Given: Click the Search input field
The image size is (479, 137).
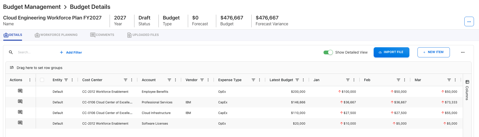Looking at the screenshot, I should click(35, 52).
